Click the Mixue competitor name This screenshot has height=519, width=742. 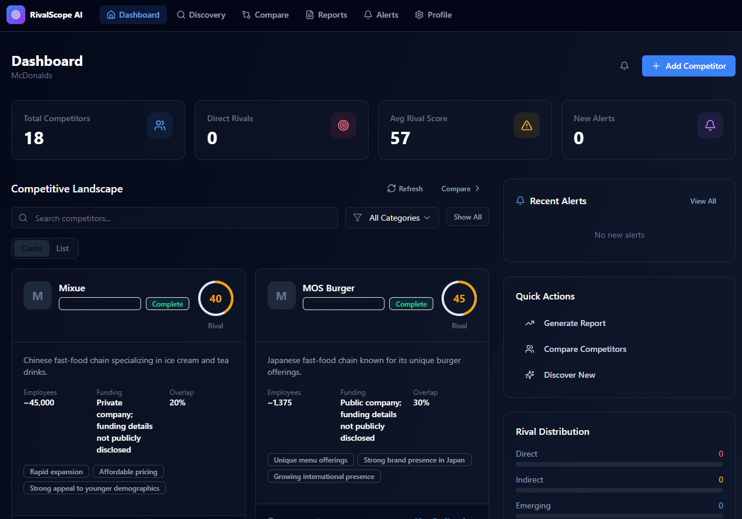pos(72,288)
